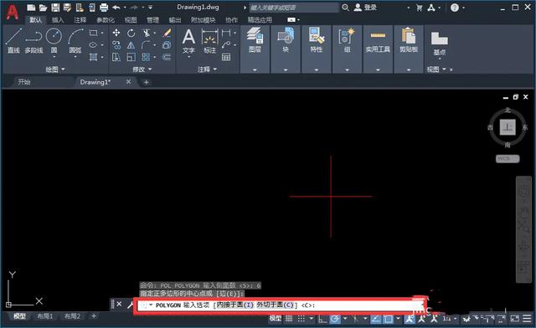Open the Insert (插入) ribbon tab
The image size is (536, 328).
coord(58,20)
